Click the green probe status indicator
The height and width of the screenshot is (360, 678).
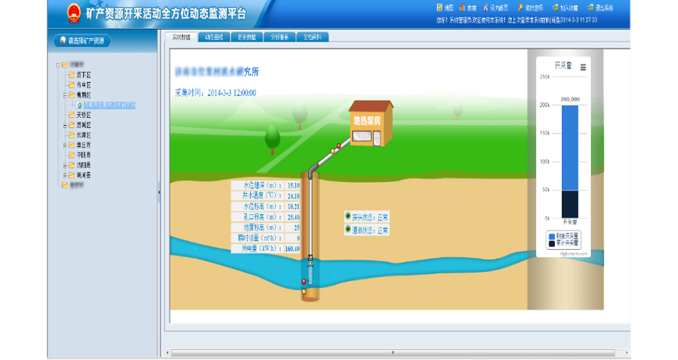pos(348,217)
